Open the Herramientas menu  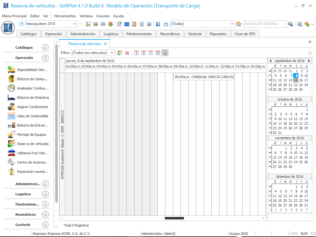(65, 16)
